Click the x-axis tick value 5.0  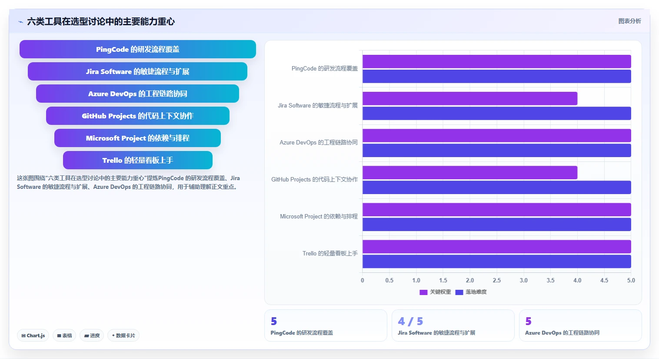click(x=631, y=281)
